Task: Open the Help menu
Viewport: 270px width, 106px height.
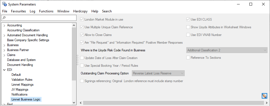Action: point(95,11)
